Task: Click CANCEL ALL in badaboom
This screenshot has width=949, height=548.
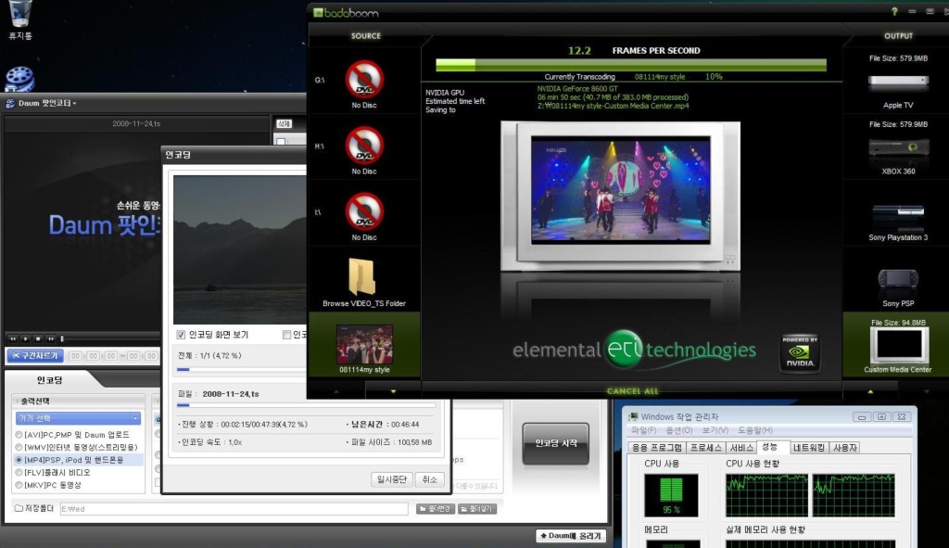Action: click(x=632, y=391)
